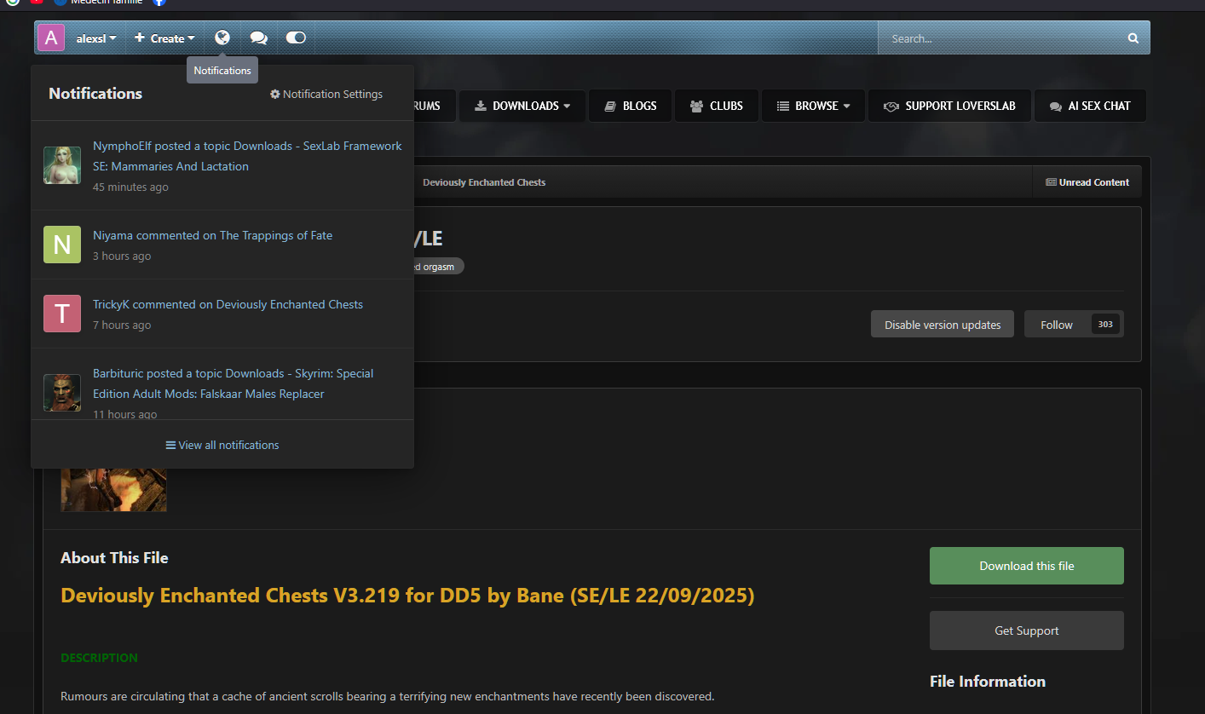Open the CLUBS section
The image size is (1205, 714).
(x=717, y=106)
